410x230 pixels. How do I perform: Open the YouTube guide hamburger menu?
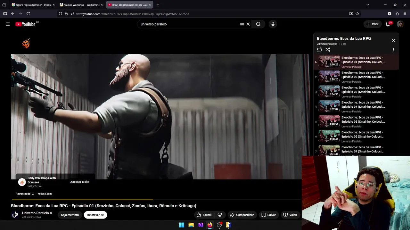8,24
